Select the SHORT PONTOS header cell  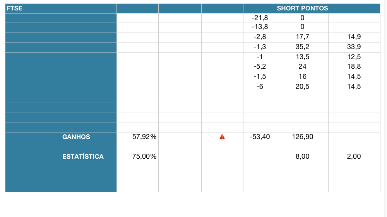tap(302, 8)
